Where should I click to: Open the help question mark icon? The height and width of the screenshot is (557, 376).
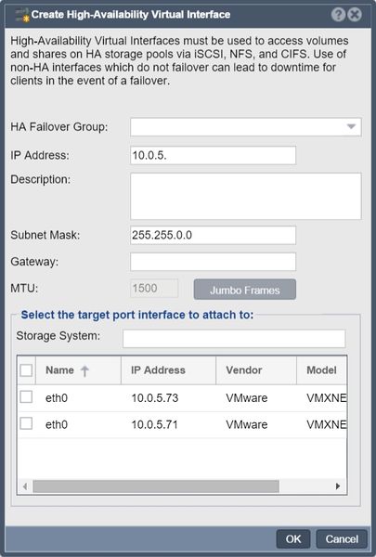click(x=338, y=15)
